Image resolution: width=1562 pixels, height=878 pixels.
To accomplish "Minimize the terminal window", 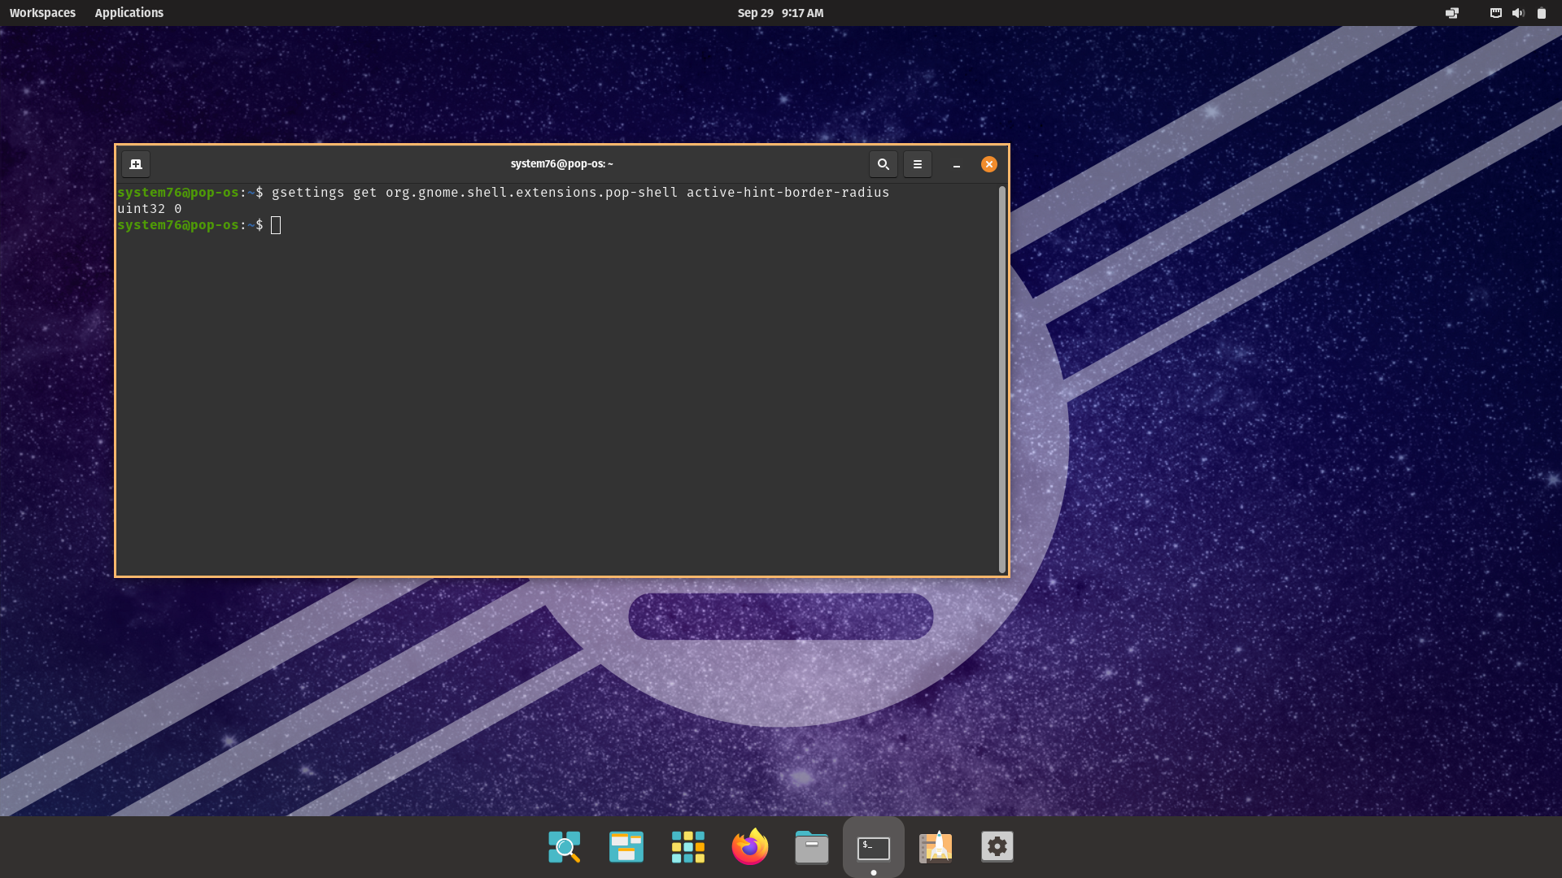I will [x=957, y=164].
